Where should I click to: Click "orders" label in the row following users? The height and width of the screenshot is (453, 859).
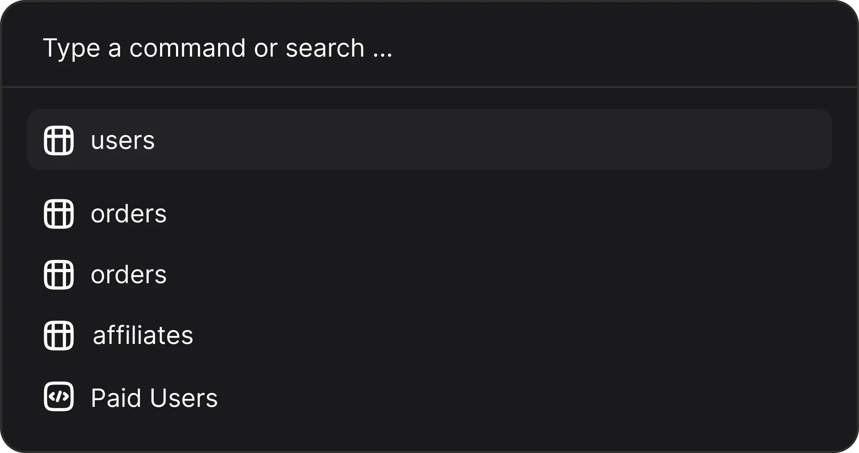(129, 214)
